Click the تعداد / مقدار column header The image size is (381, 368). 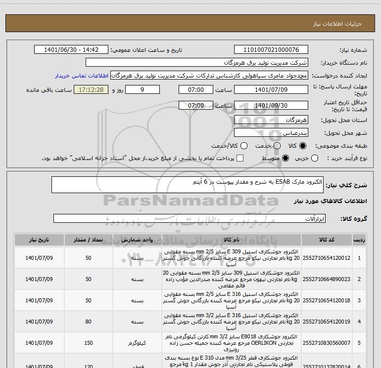point(89,240)
